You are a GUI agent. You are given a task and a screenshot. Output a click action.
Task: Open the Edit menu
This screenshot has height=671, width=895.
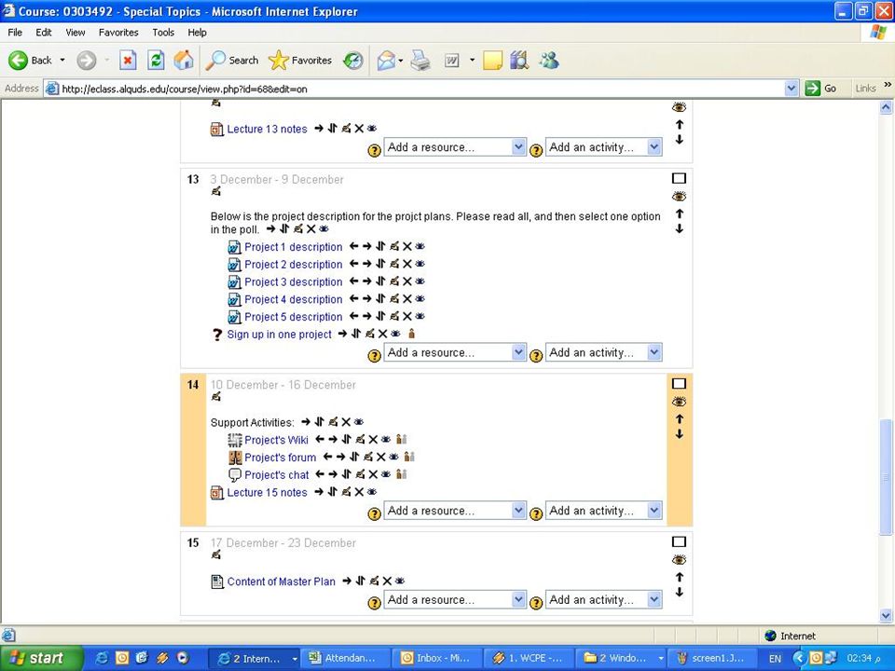(x=44, y=33)
